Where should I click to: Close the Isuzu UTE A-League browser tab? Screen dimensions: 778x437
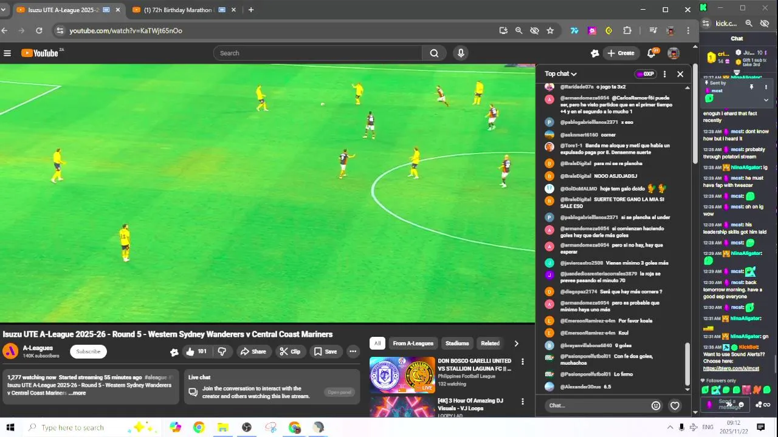click(x=117, y=10)
